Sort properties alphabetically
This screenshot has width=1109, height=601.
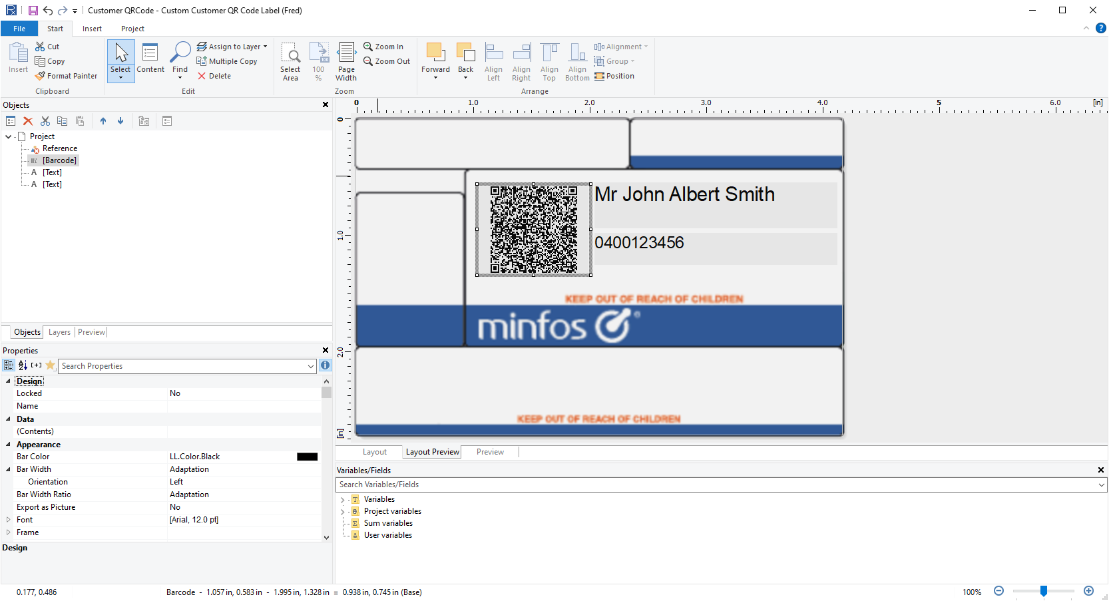click(x=23, y=365)
